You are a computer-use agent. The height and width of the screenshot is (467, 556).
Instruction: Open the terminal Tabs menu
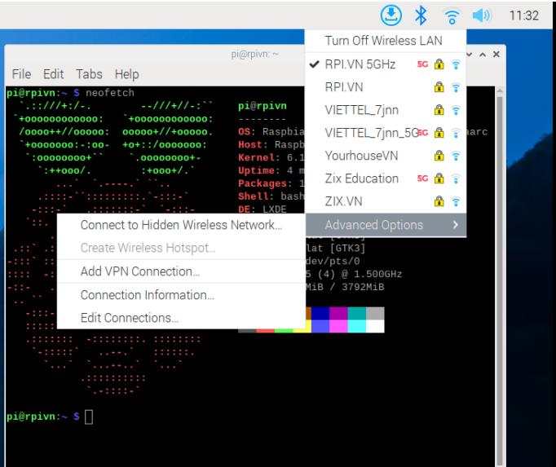[89, 74]
